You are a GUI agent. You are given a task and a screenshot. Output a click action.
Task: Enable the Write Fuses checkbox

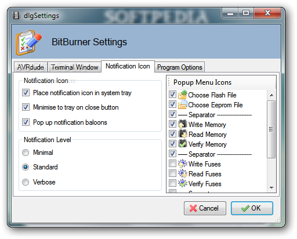[172, 164]
